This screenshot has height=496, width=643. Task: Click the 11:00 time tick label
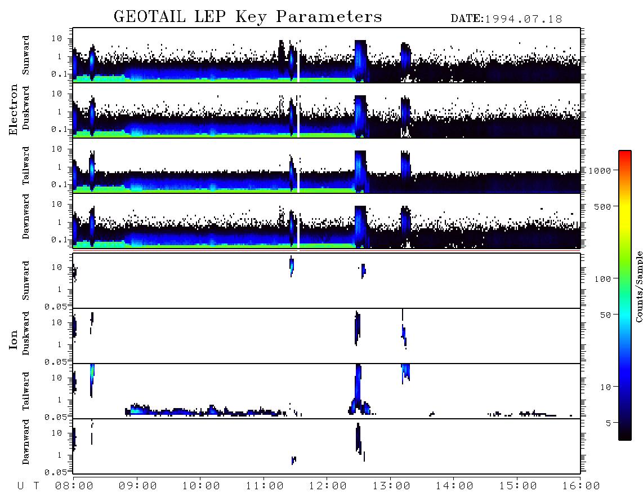(265, 486)
